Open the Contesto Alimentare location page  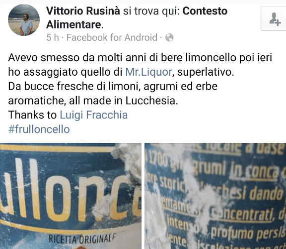(x=137, y=17)
